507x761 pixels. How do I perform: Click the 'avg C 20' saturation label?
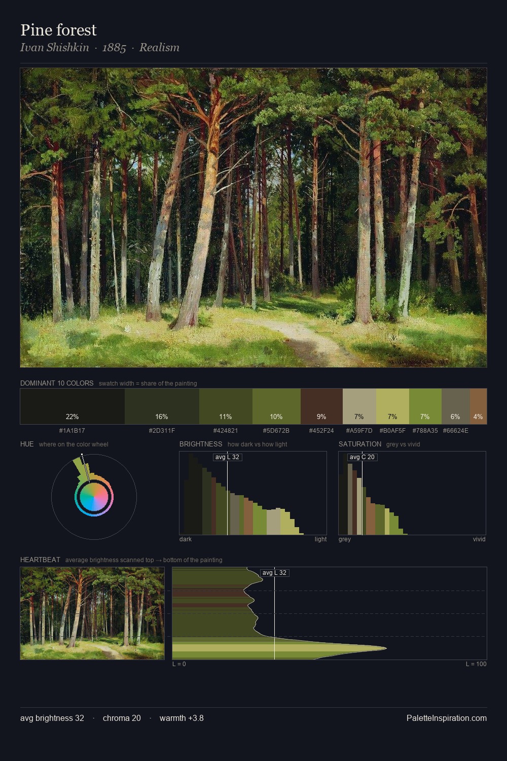[362, 457]
